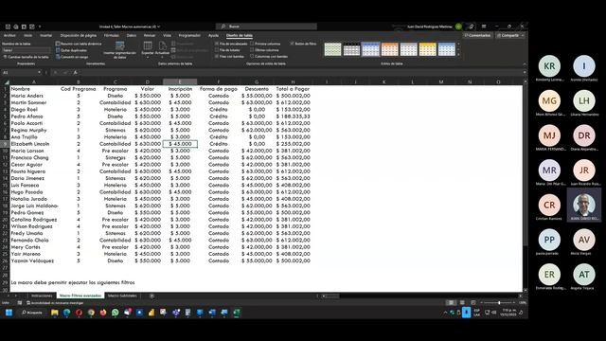Switch to Page Layout view in status bar
This screenshot has width=606, height=341.
pyautogui.click(x=462, y=302)
